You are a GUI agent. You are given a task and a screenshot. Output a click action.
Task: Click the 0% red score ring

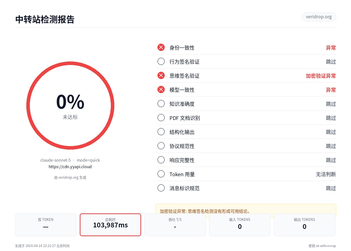click(70, 106)
